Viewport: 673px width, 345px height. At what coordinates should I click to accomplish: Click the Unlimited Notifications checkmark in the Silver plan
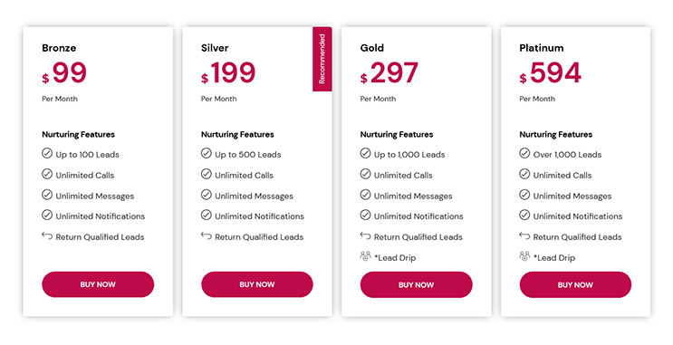click(x=206, y=215)
